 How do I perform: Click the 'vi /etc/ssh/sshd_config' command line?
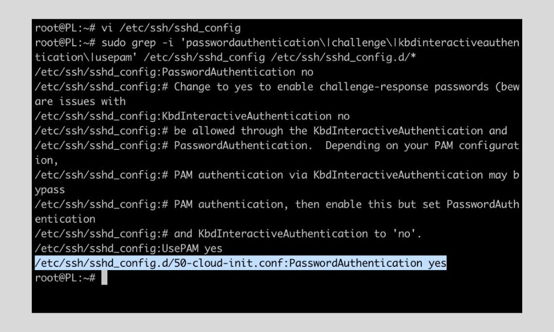tap(138, 28)
